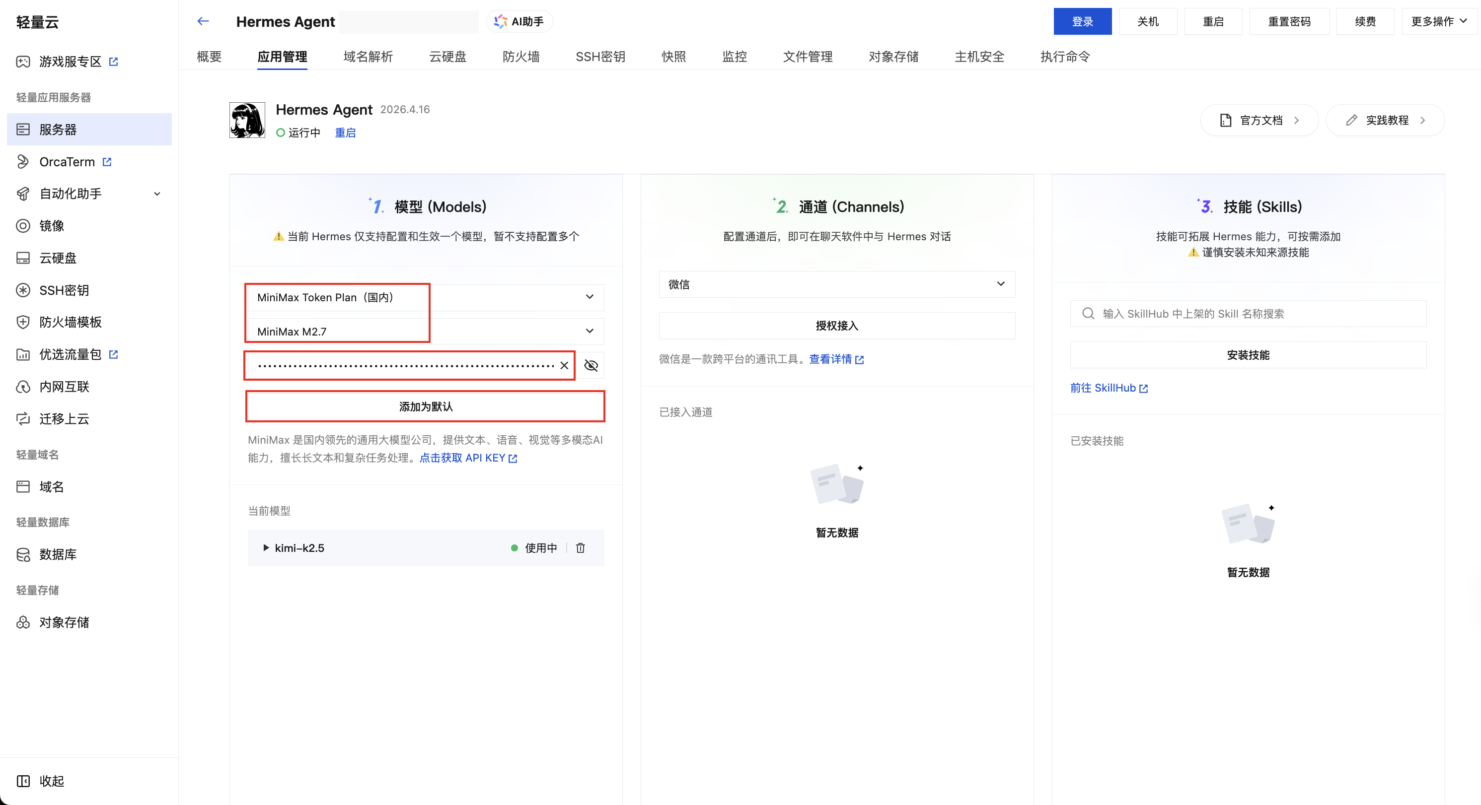Screen dimensions: 1481x805
Task: Open 官方文档 documentation
Action: [1259, 120]
